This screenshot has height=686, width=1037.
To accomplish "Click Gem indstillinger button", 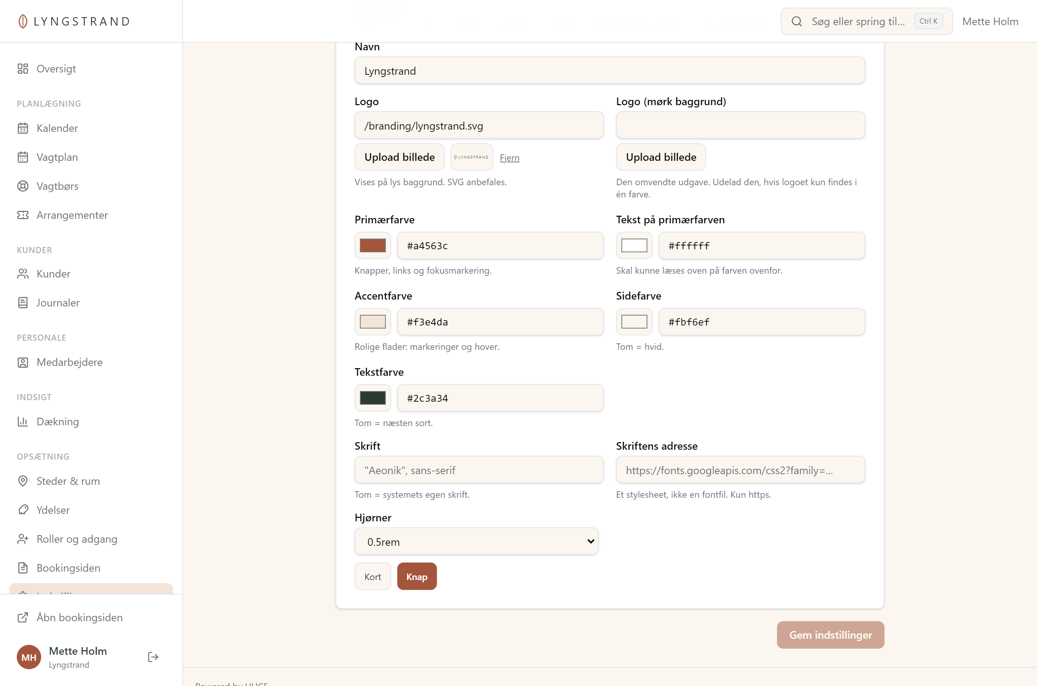I will click(x=830, y=635).
